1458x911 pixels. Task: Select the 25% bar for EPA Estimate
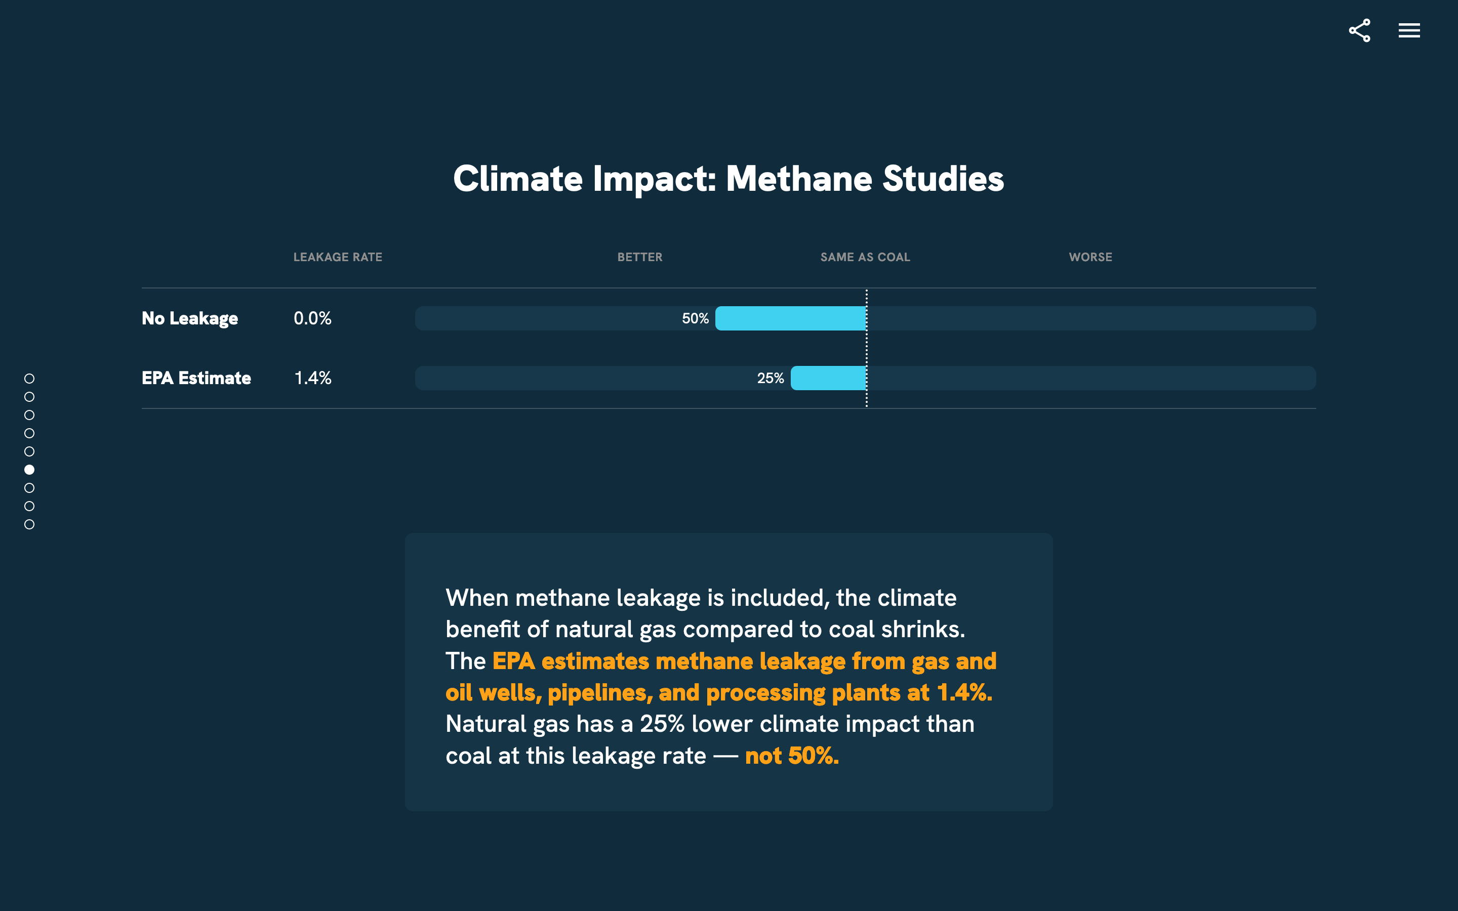point(828,378)
